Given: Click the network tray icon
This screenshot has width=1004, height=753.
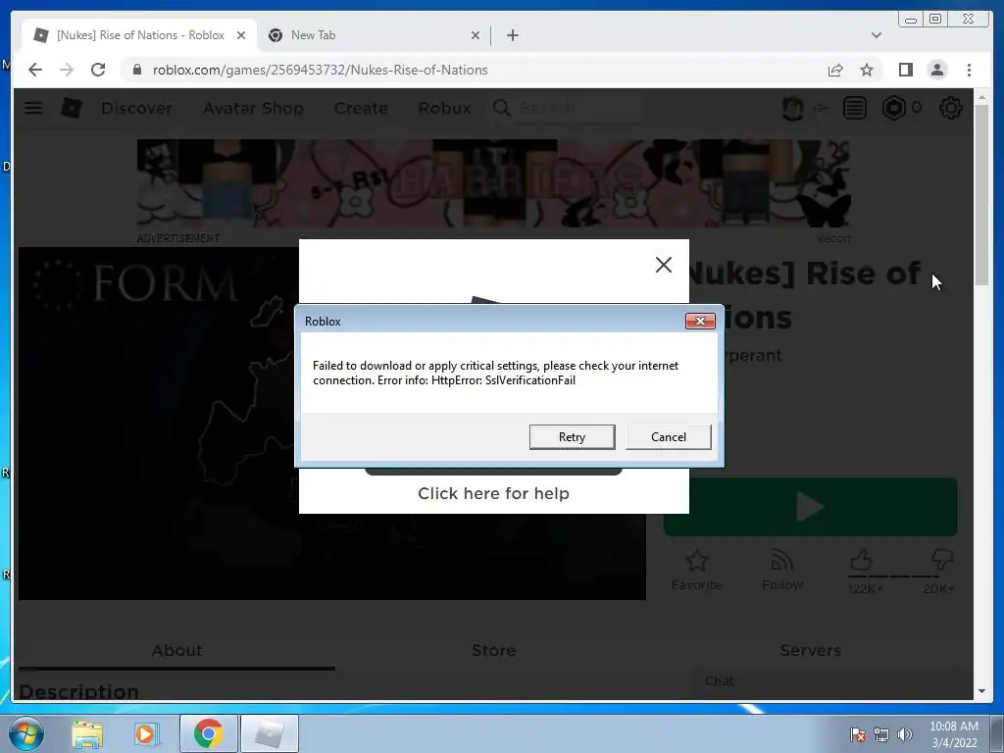Looking at the screenshot, I should tap(881, 734).
